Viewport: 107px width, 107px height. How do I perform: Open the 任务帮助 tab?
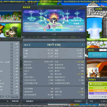pos(99,9)
